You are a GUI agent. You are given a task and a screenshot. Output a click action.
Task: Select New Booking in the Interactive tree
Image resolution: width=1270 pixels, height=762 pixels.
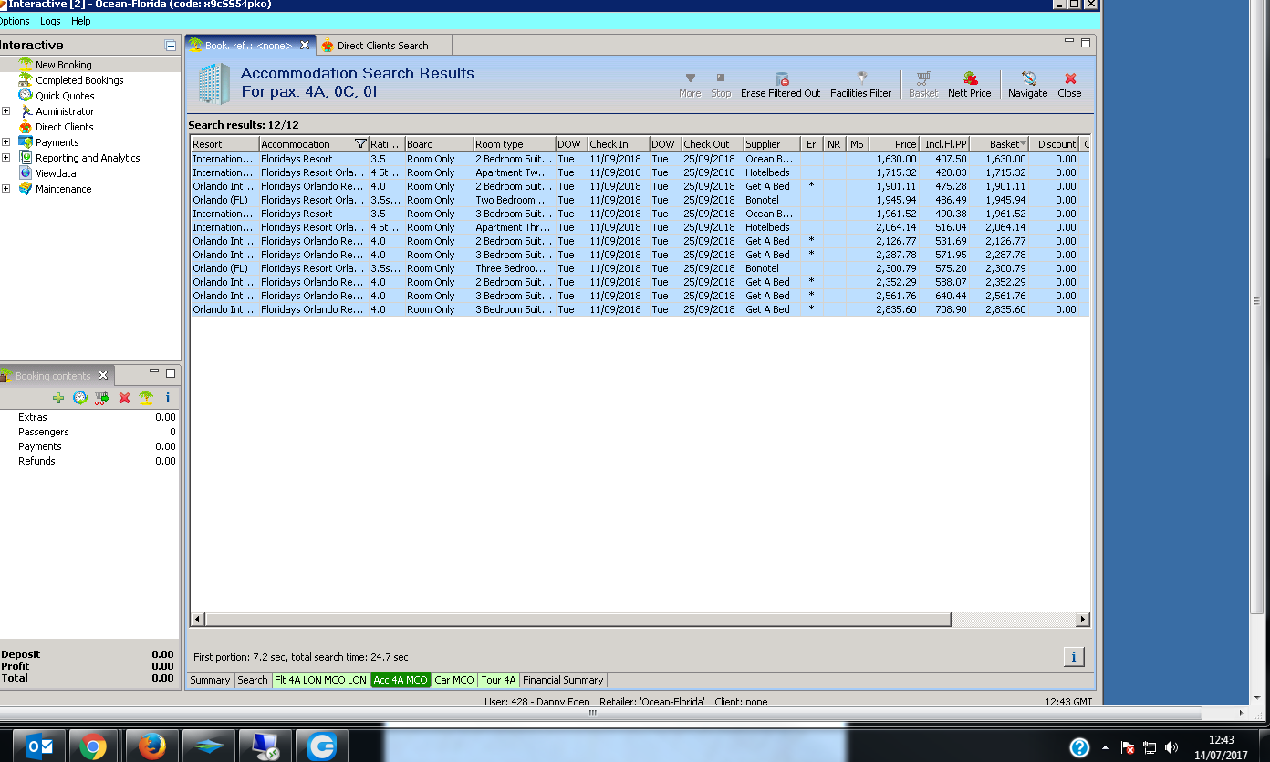coord(63,65)
